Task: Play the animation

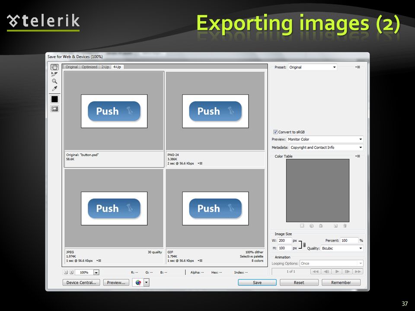Action: click(x=337, y=271)
